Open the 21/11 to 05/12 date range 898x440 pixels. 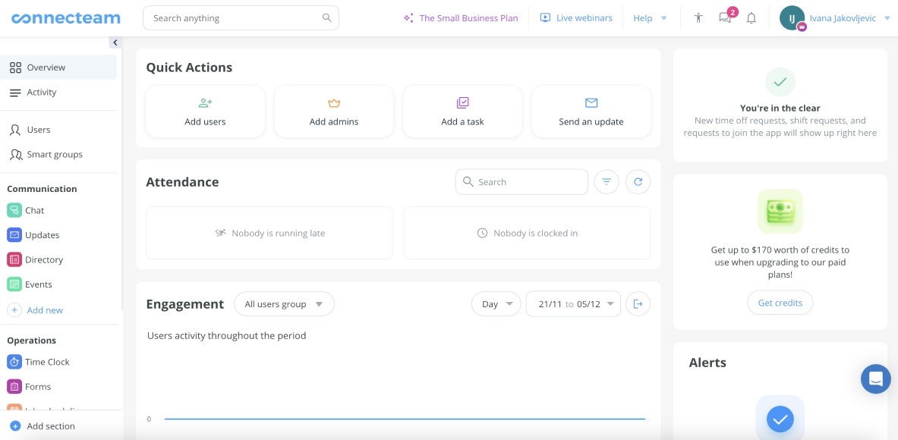pos(573,303)
